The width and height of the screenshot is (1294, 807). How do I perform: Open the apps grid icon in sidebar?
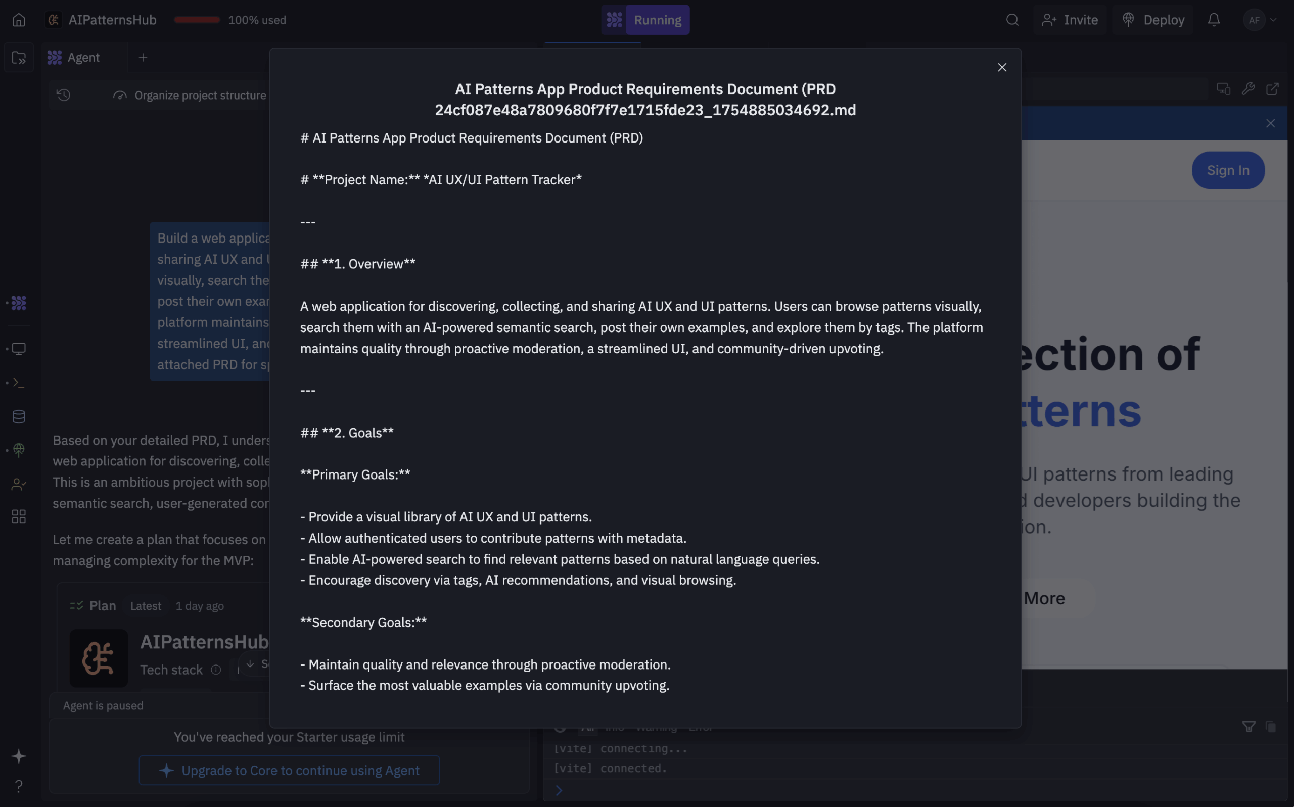pyautogui.click(x=19, y=516)
